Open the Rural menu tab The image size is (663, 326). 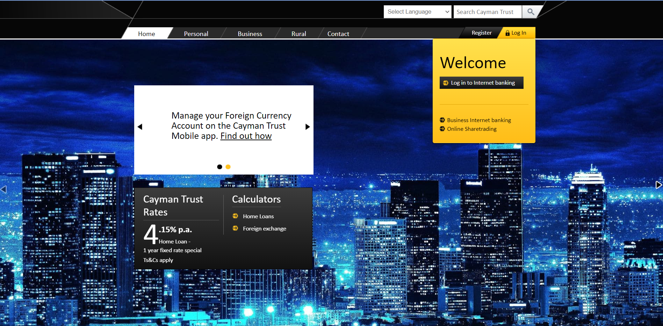tap(299, 34)
